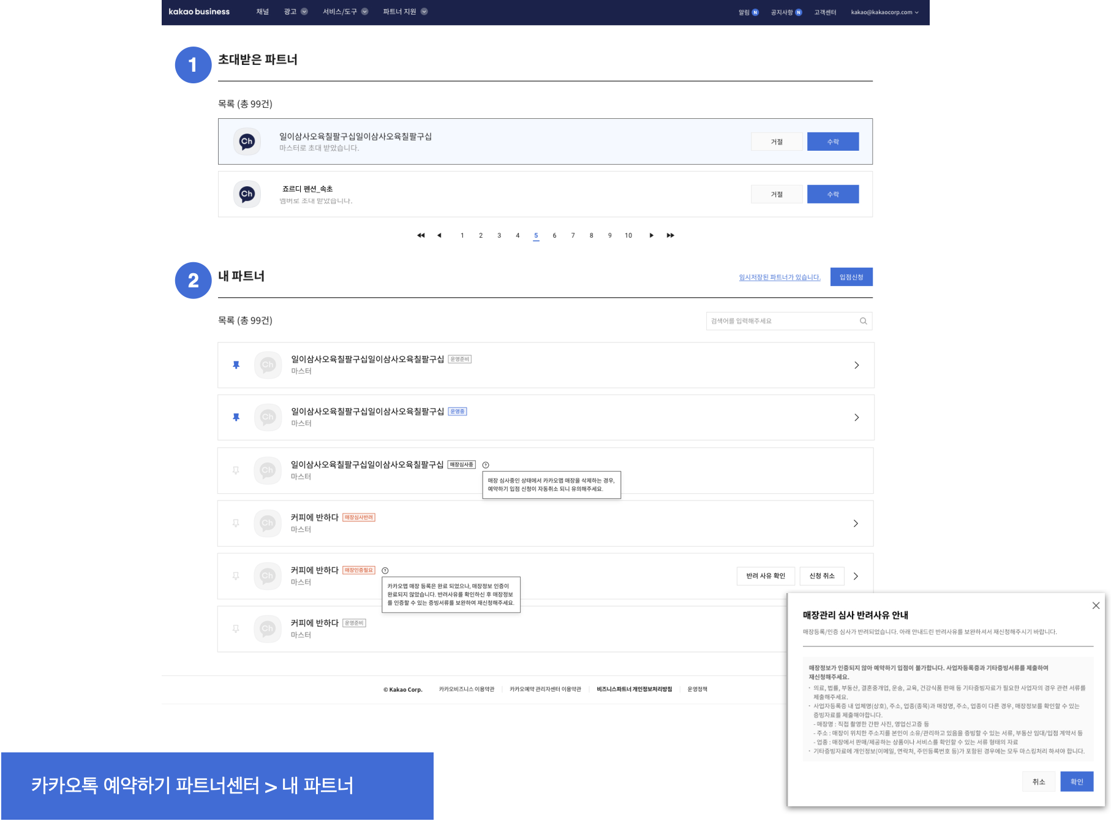Close the 매장관리 심사 반려사유 안내 dialog
The height and width of the screenshot is (821, 1111).
tap(1096, 605)
